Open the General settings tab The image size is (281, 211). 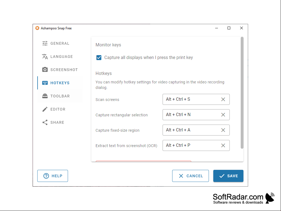[60, 43]
